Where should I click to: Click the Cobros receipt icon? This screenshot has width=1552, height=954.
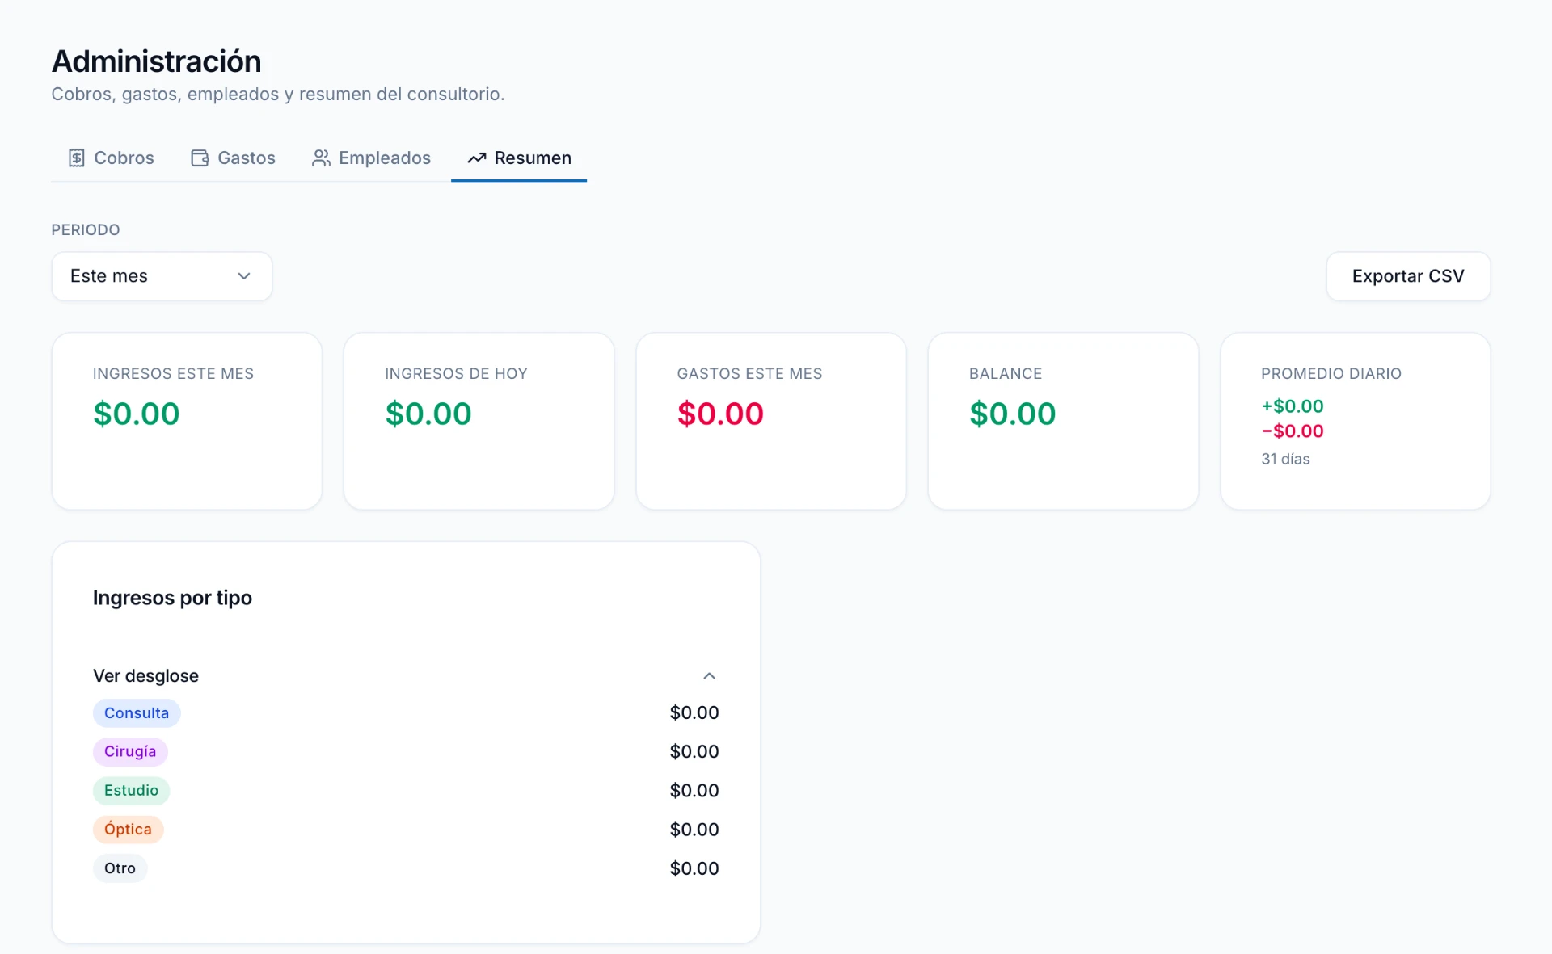pyautogui.click(x=76, y=158)
